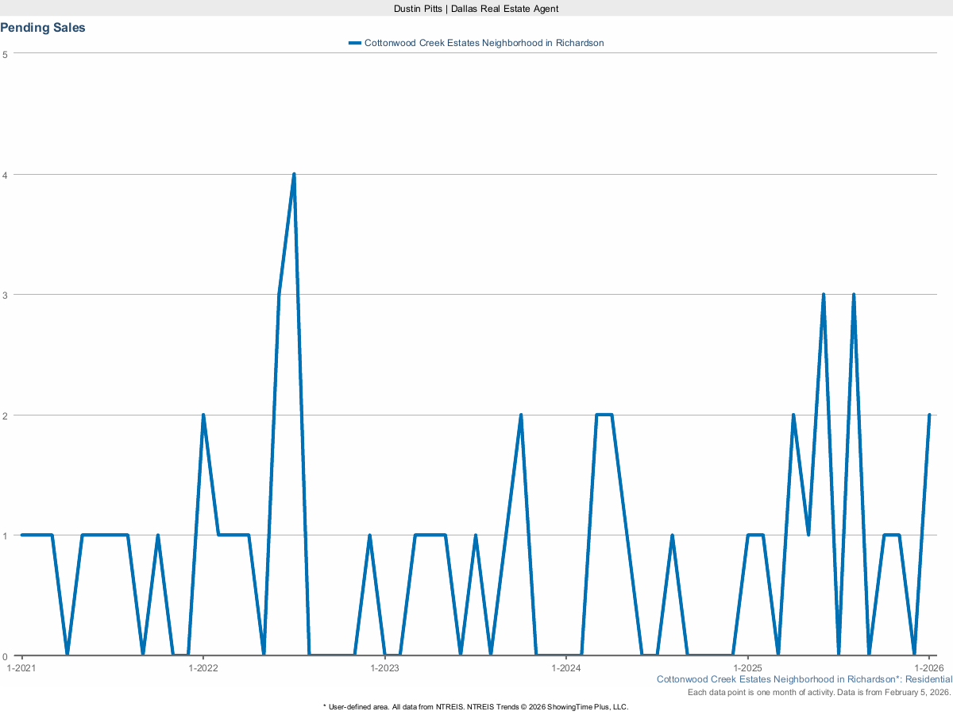Screen dimensions: 953x715
Task: Select the 2-value point near January 2022
Action: [203, 414]
